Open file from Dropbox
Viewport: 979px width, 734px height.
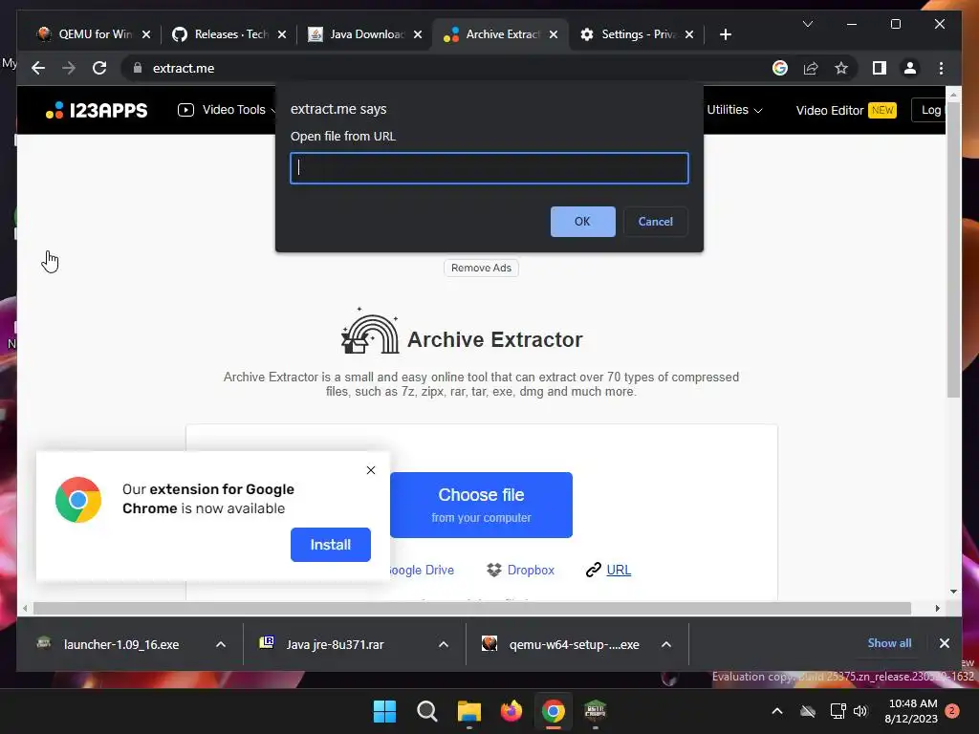(x=531, y=570)
